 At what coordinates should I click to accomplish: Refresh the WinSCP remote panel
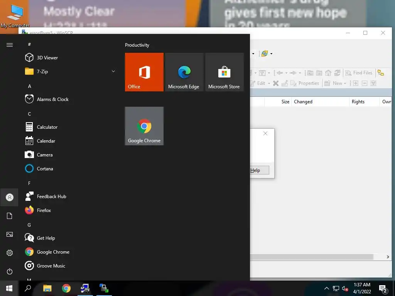click(x=337, y=73)
